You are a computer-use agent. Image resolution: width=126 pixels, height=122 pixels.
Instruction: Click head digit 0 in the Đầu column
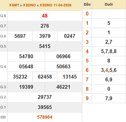coord(87,14)
